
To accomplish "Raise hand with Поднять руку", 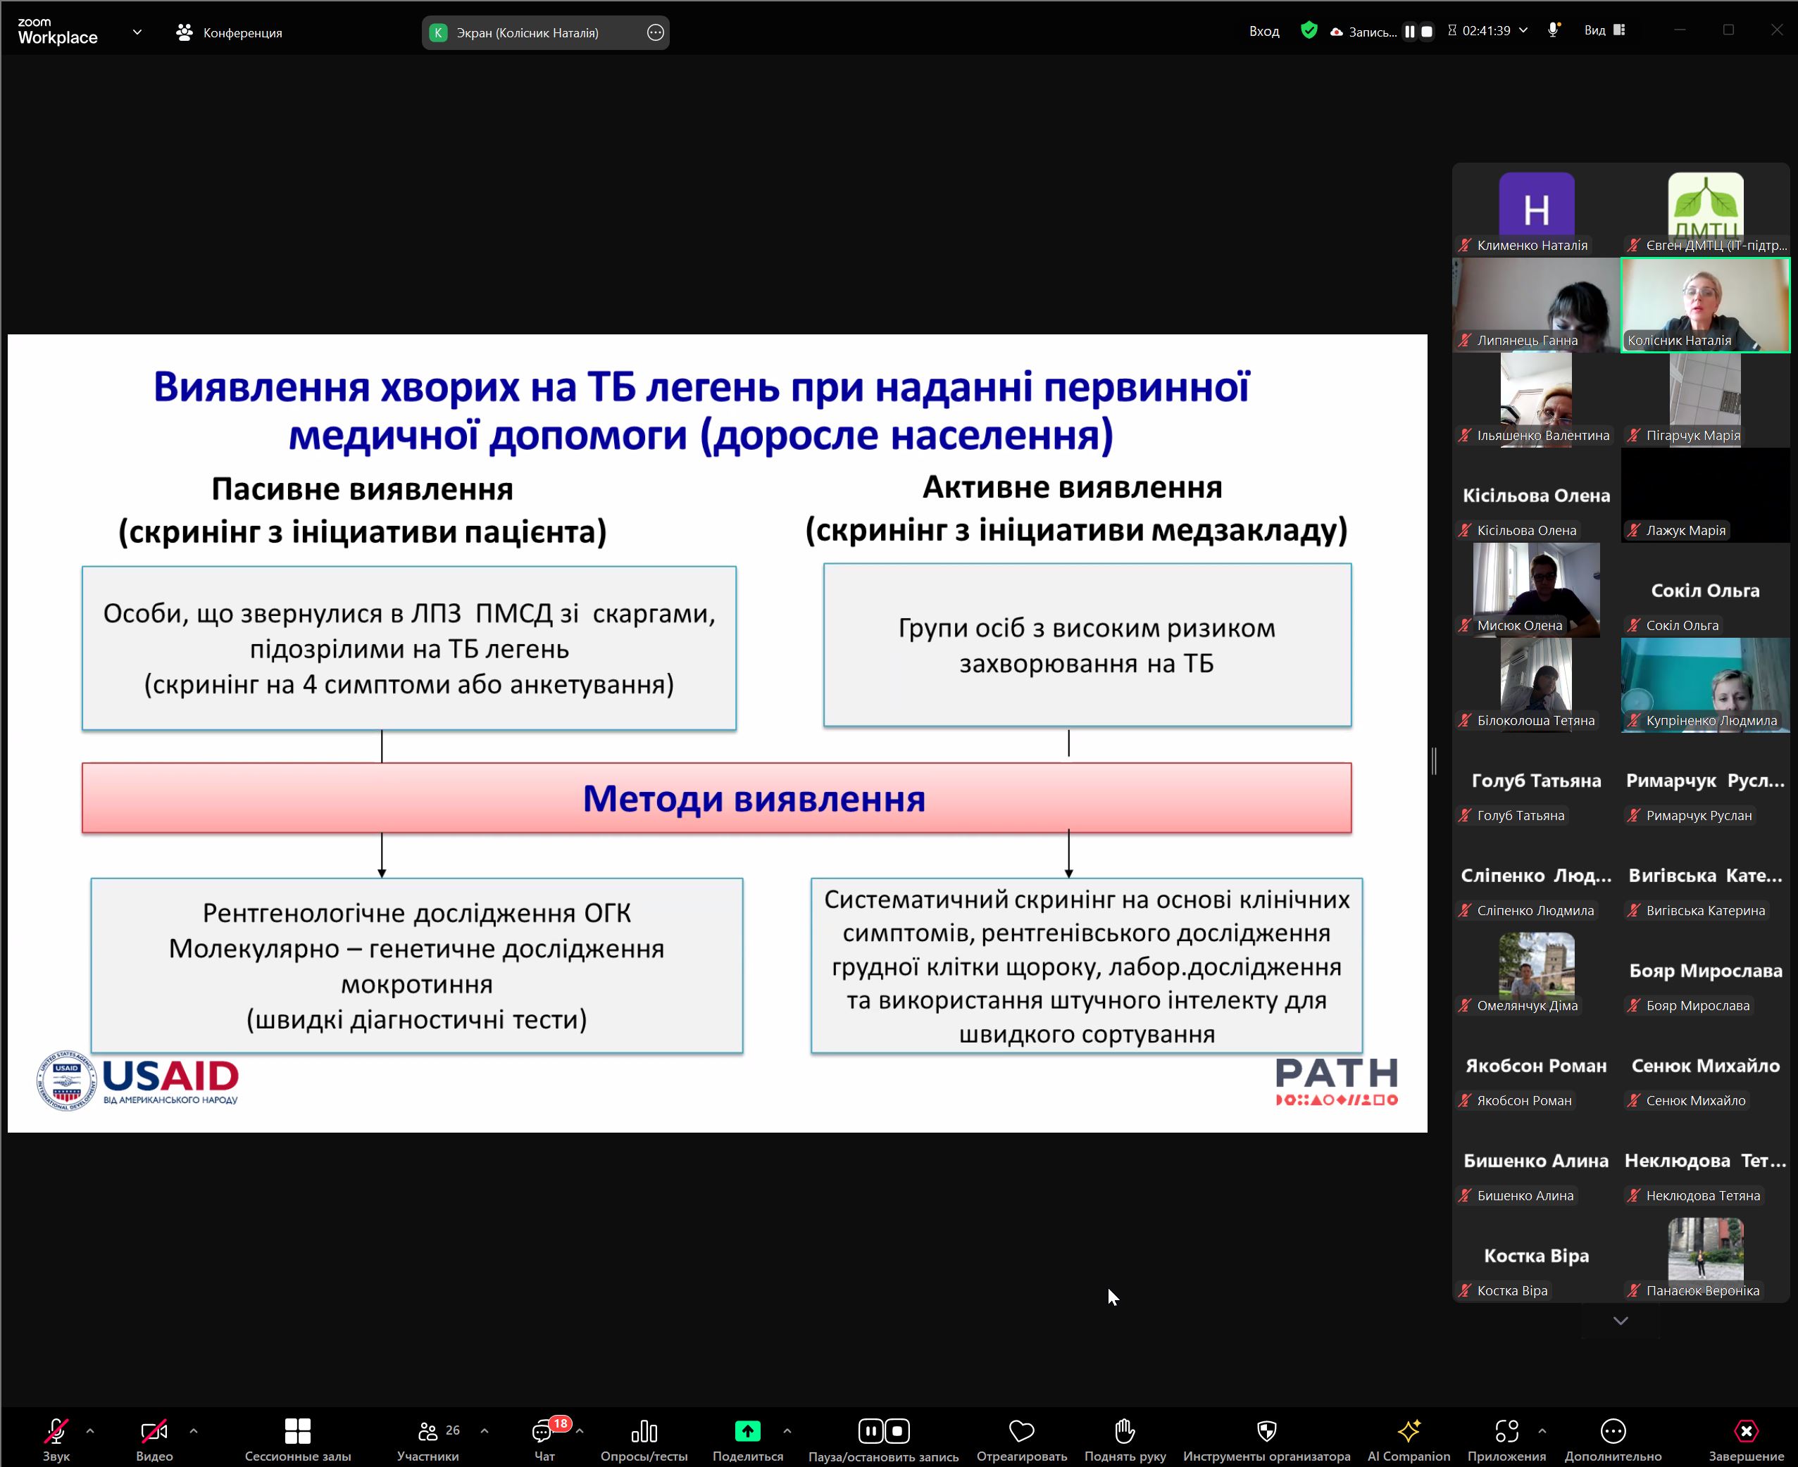I will click(x=1124, y=1432).
